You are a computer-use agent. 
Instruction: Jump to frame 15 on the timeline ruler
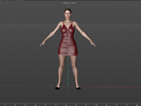click(5, 105)
